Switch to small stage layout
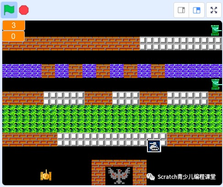This screenshot has height=187, width=223. click(181, 10)
